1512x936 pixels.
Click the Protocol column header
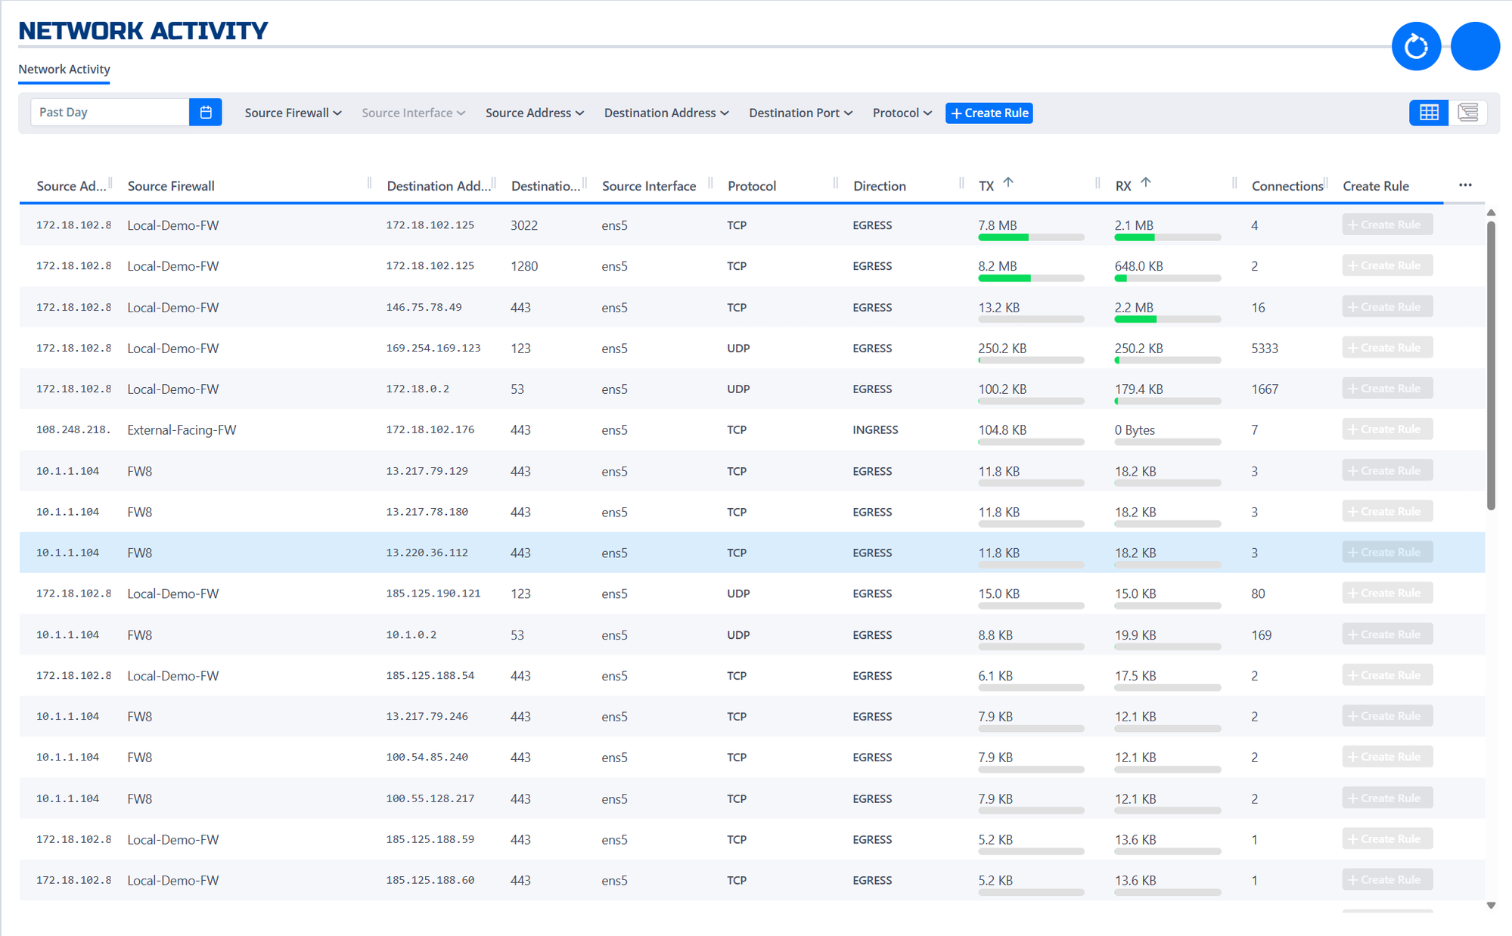tap(752, 186)
